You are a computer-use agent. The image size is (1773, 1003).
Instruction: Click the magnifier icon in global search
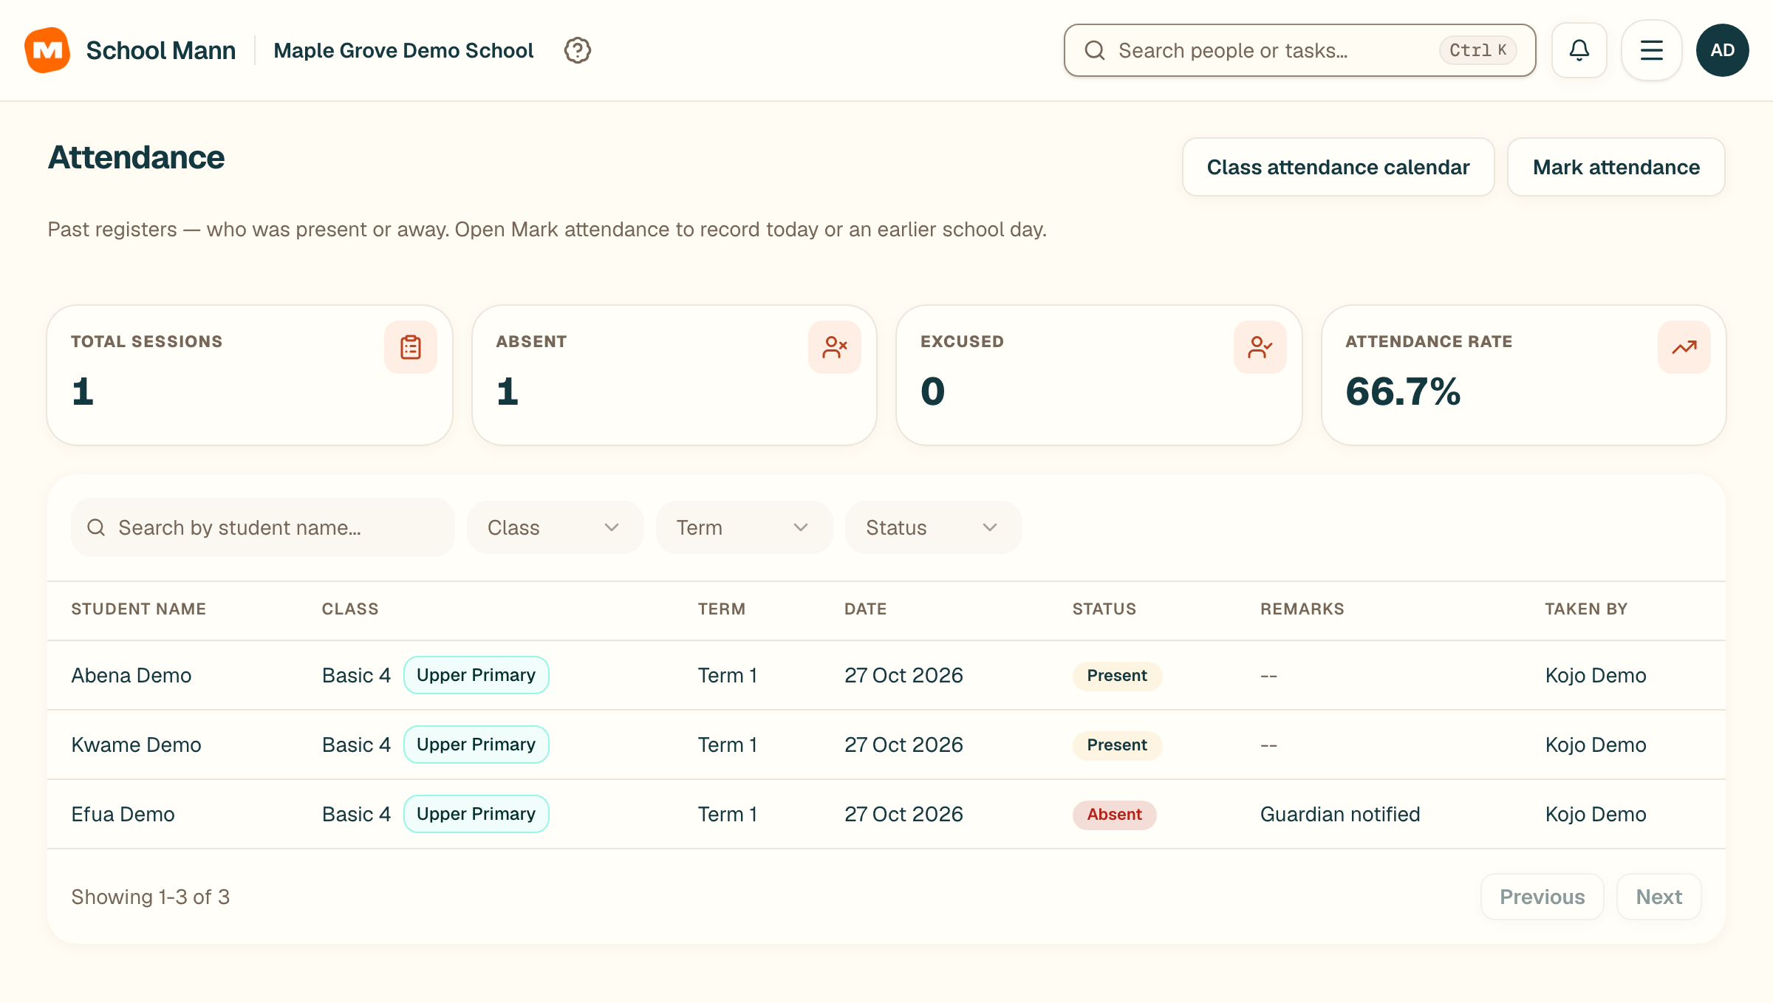click(x=1095, y=50)
